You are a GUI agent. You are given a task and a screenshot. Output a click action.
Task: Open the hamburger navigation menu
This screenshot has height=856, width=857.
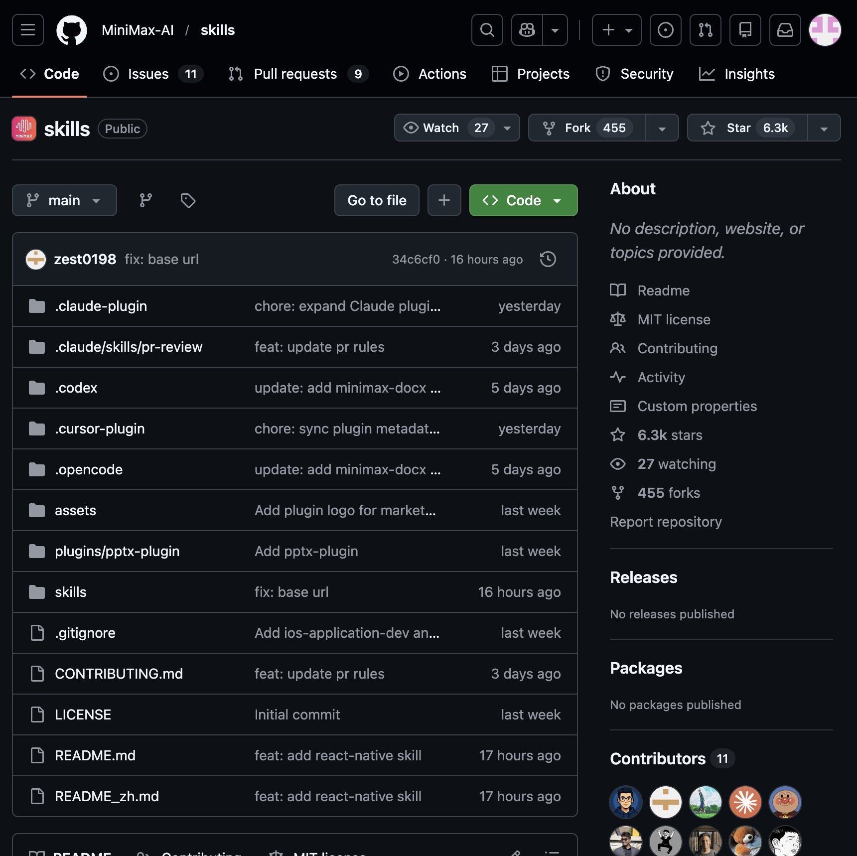tap(27, 30)
